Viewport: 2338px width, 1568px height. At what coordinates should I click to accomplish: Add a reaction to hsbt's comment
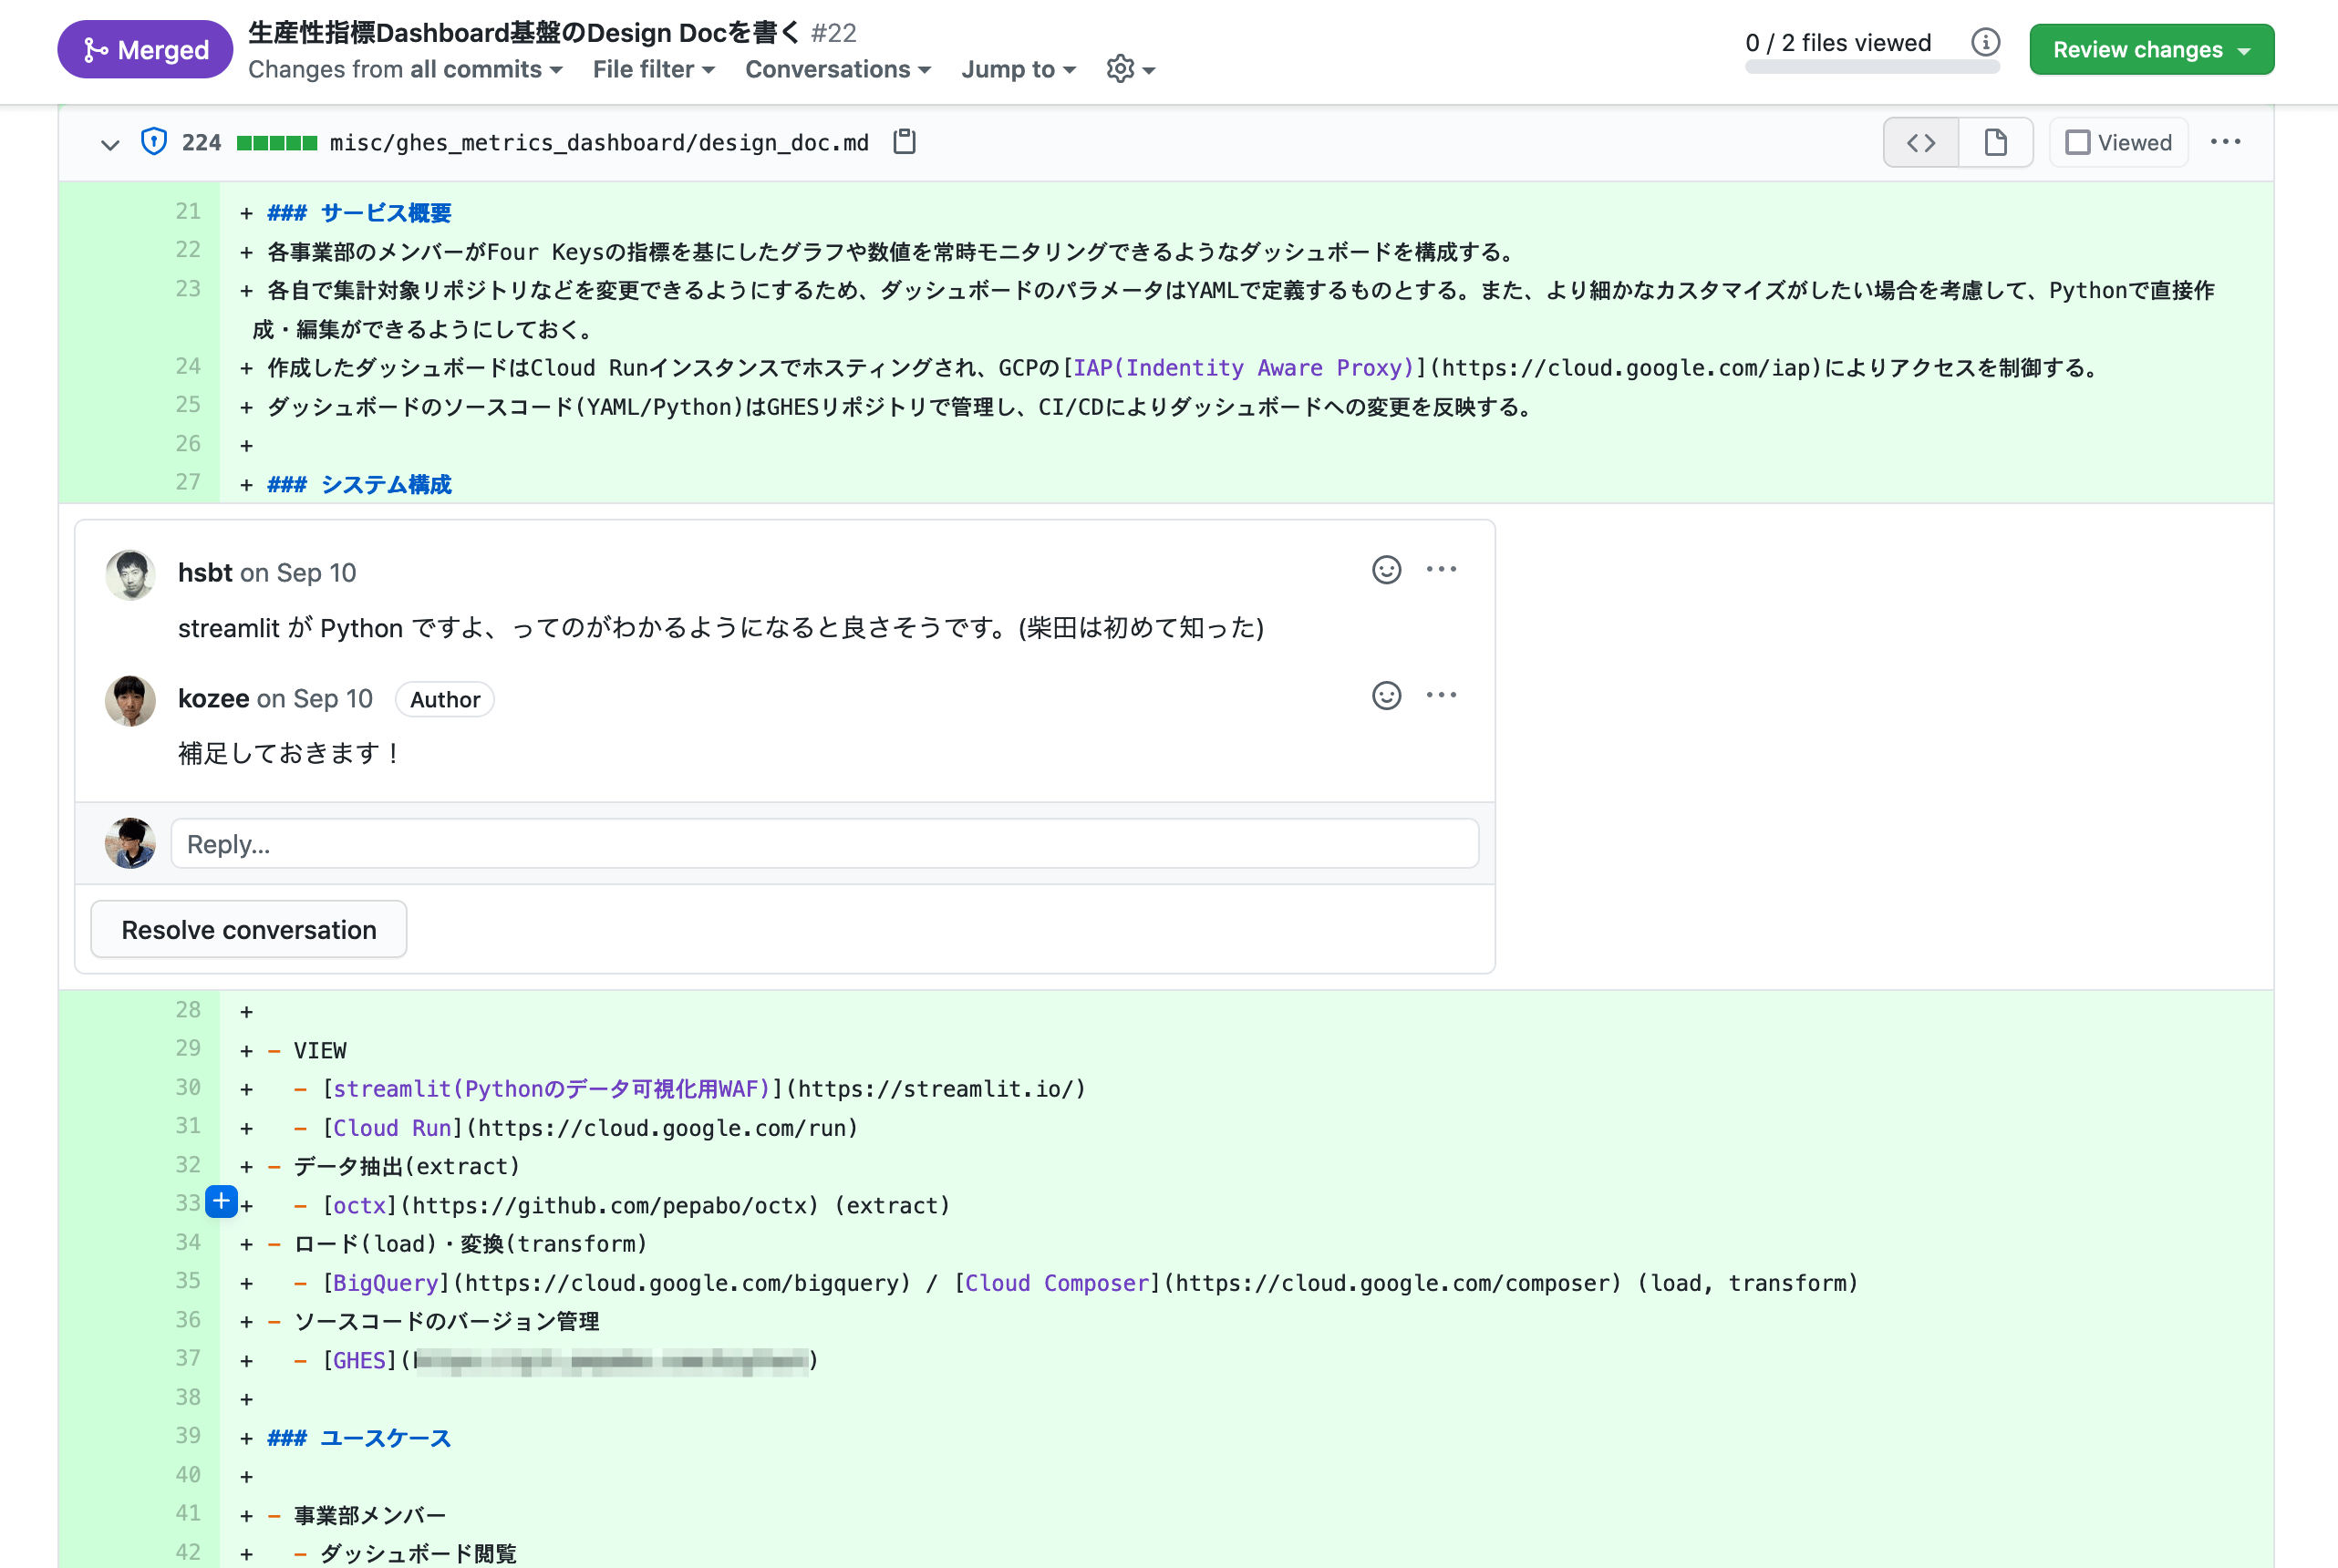(1386, 570)
